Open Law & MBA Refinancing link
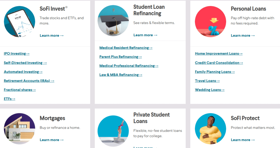Viewport: 280px width, 148px height. click(121, 75)
